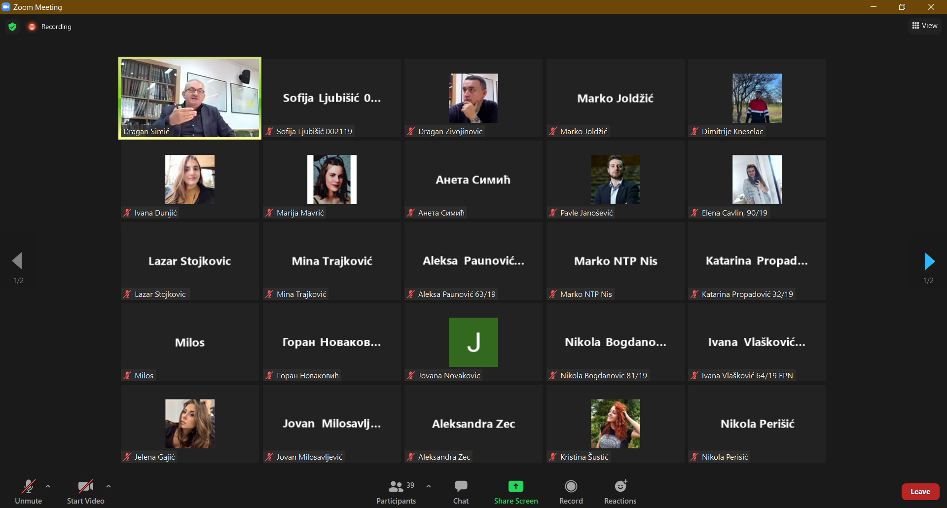This screenshot has height=508, width=947.
Task: Click muted mic icon beside Katarina Propadović 32/19
Action: (694, 294)
